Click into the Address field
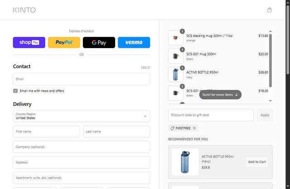 (82, 163)
